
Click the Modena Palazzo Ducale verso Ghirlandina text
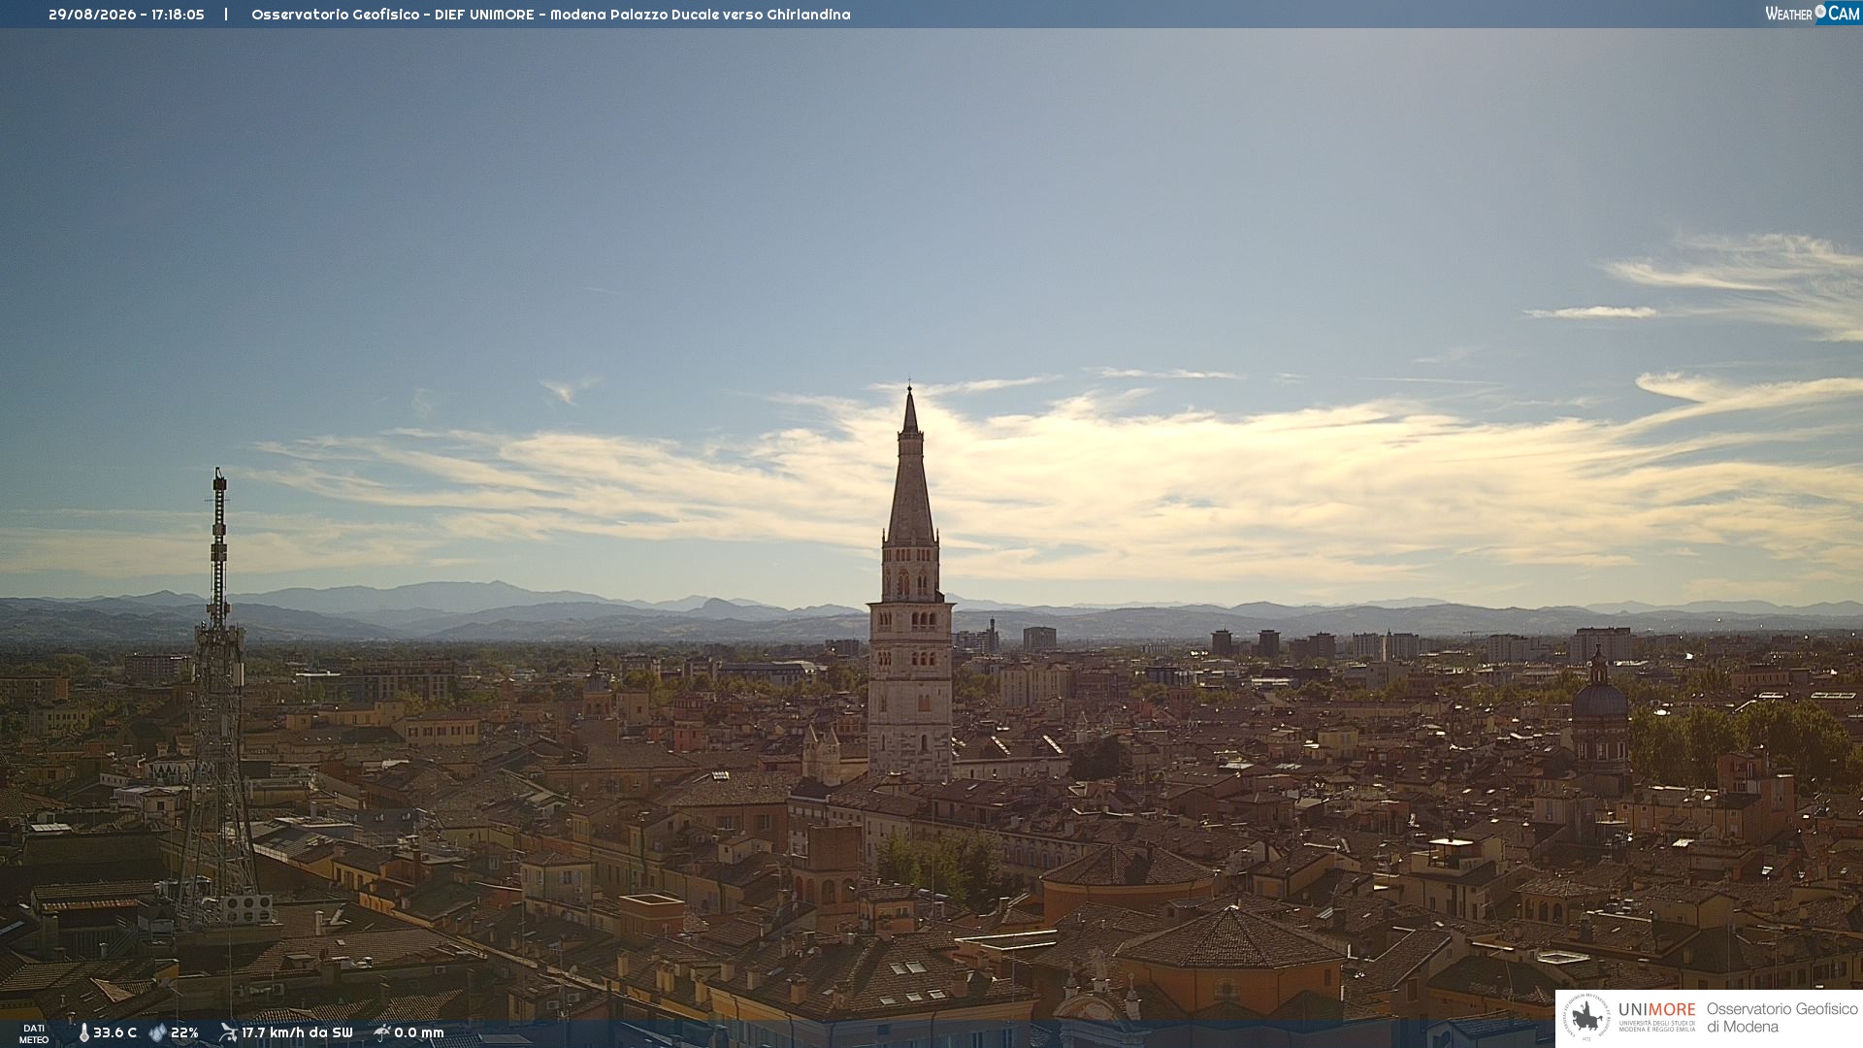701,15
